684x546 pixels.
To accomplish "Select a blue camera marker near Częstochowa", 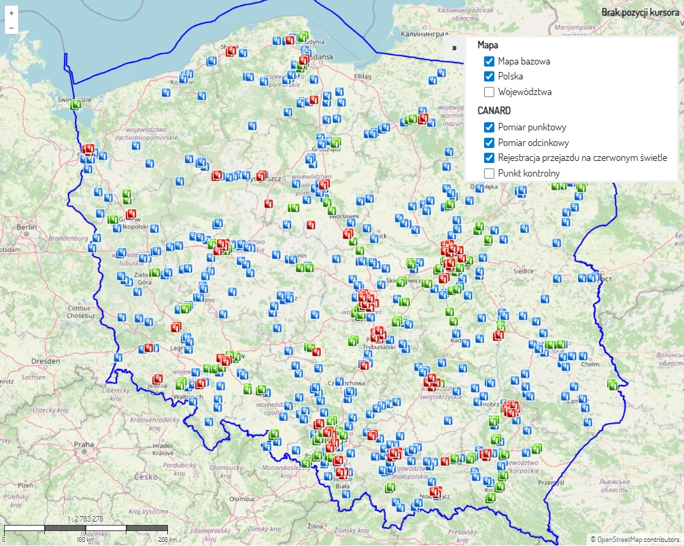I will click(339, 381).
